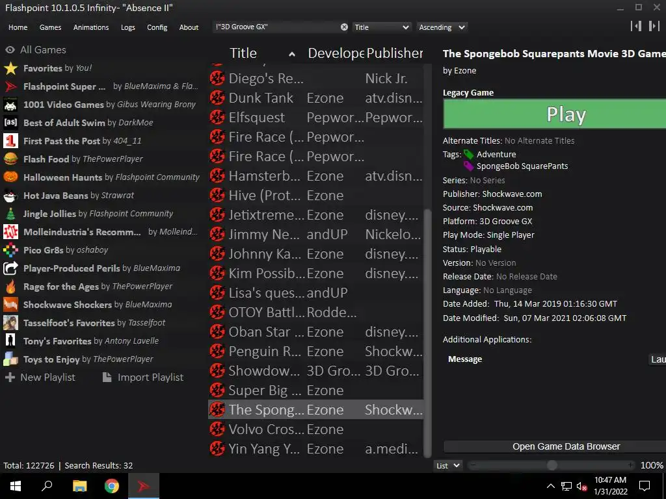This screenshot has width=666, height=499.
Task: Open the Title sort-by dropdown
Action: tap(381, 27)
